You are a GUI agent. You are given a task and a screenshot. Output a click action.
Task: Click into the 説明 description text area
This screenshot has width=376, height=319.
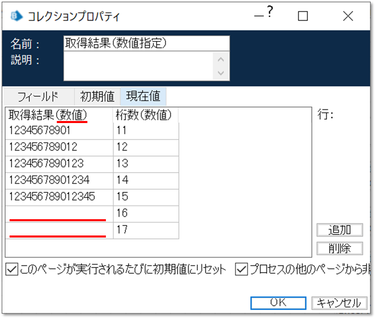click(138, 66)
